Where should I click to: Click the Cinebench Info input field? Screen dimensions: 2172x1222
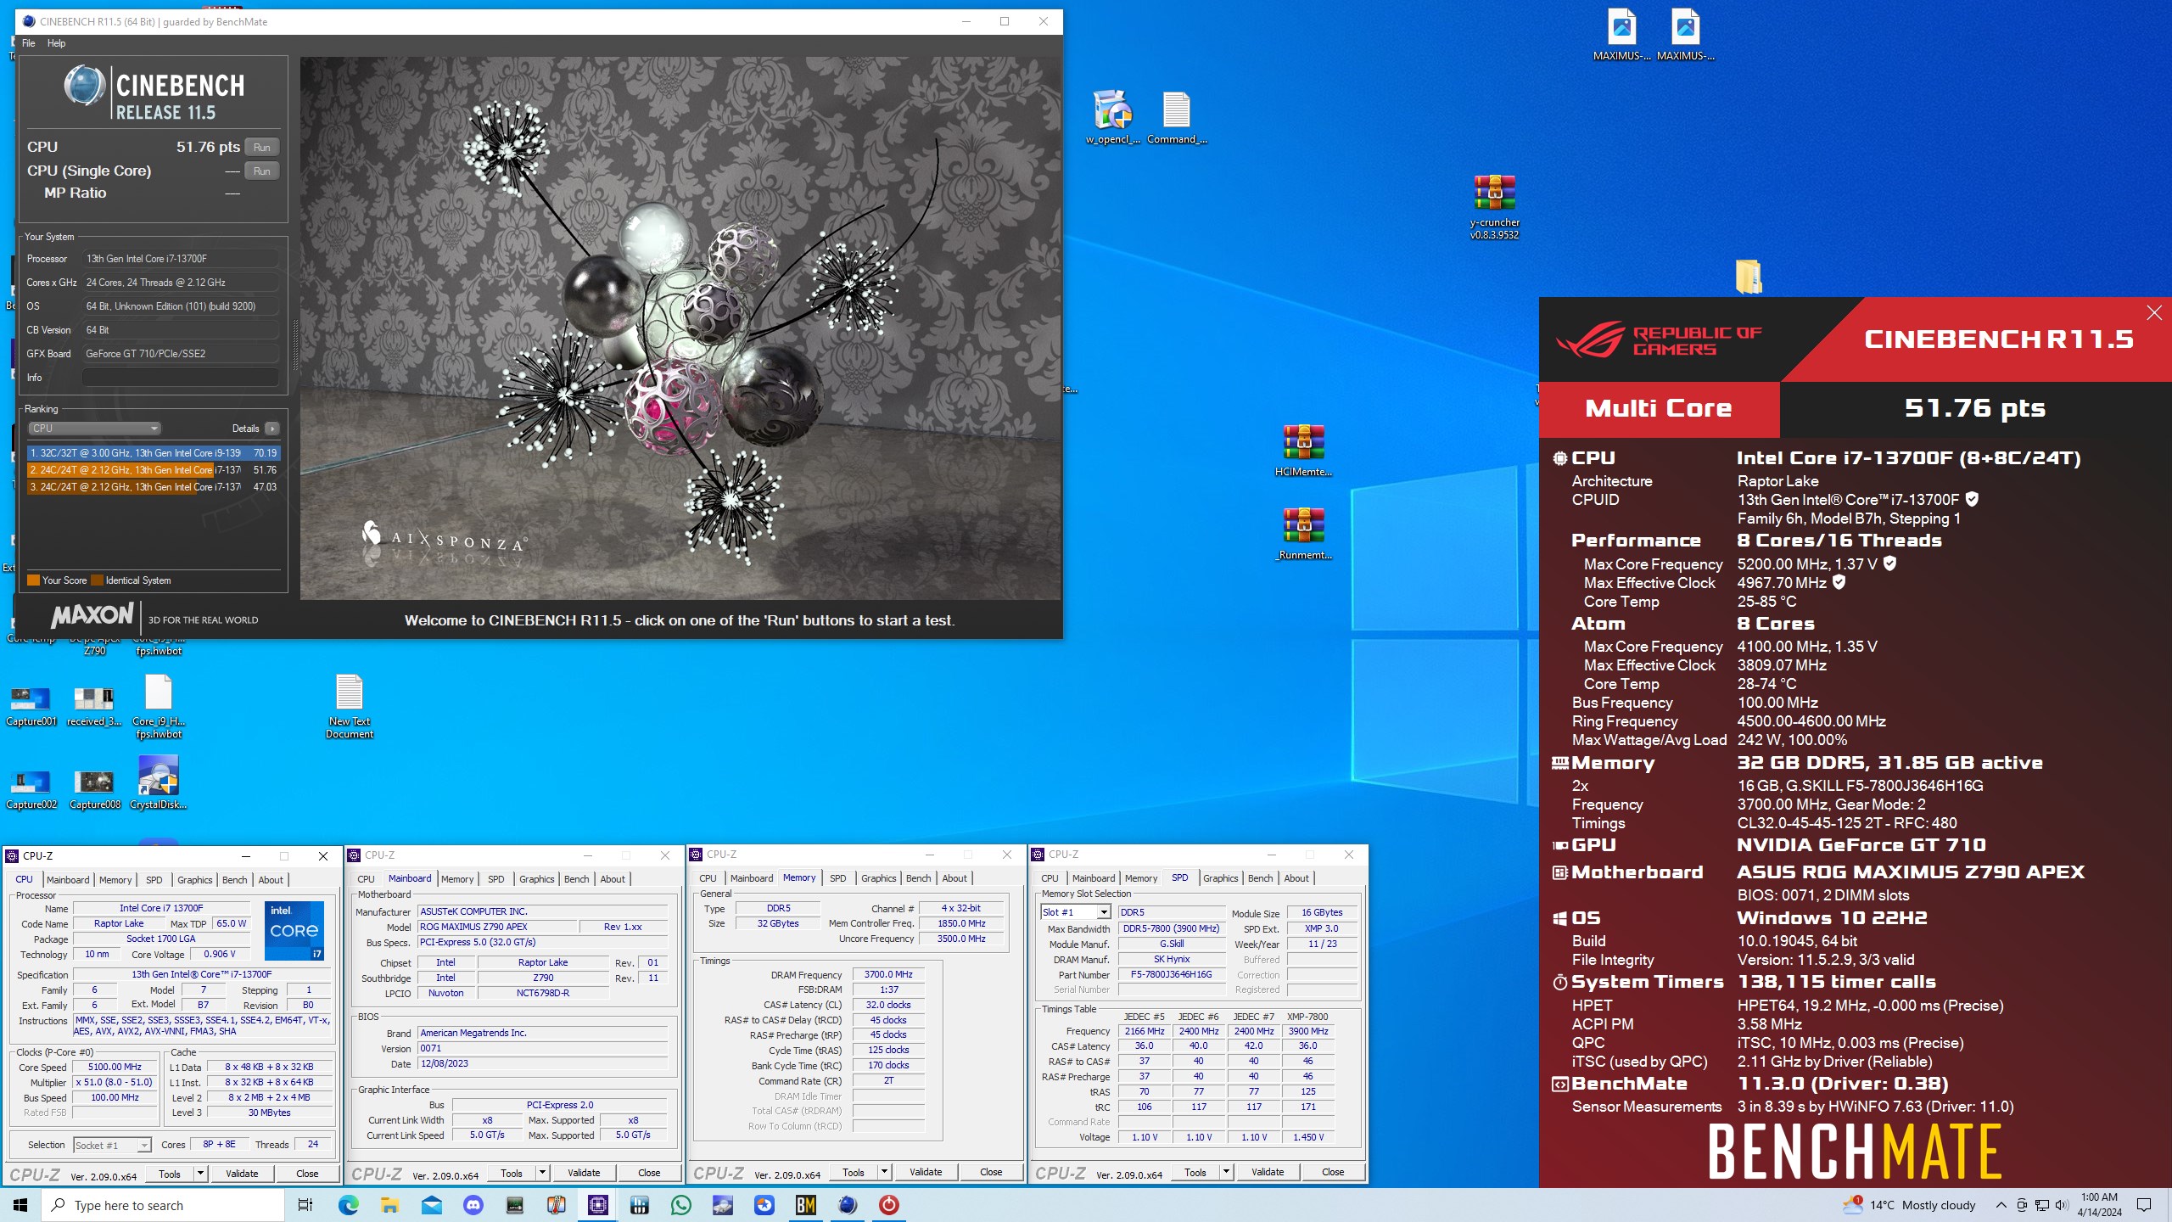click(x=181, y=378)
